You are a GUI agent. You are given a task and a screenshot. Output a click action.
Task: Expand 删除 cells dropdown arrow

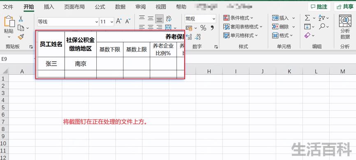coord(293,27)
